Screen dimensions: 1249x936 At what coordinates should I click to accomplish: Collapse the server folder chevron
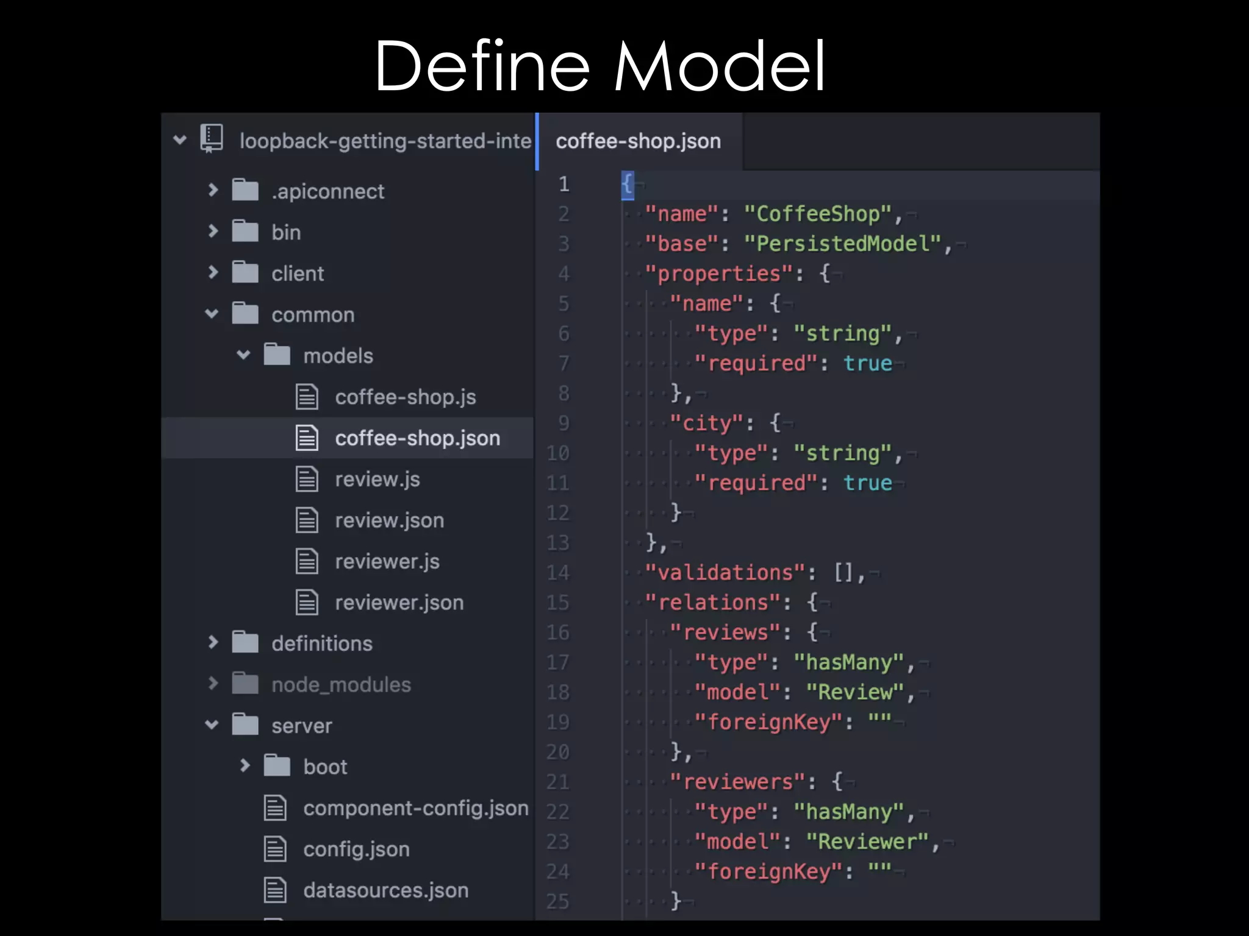[212, 725]
